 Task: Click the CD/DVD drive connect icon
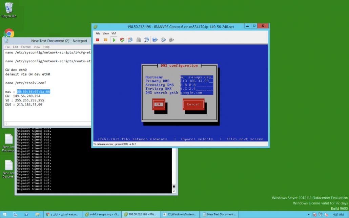pos(163,40)
